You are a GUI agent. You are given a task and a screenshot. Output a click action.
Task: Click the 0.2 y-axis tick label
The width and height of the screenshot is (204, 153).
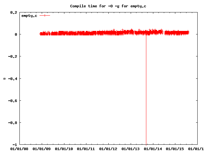pyautogui.click(x=14, y=12)
